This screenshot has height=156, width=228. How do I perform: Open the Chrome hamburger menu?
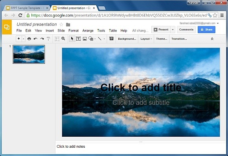point(222,15)
